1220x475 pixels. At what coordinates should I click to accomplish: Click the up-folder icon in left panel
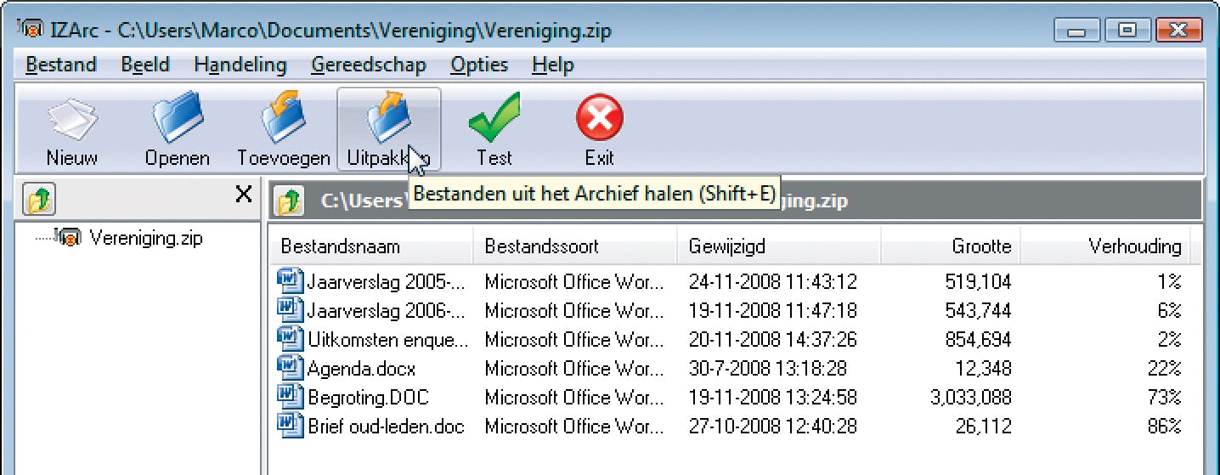39,199
